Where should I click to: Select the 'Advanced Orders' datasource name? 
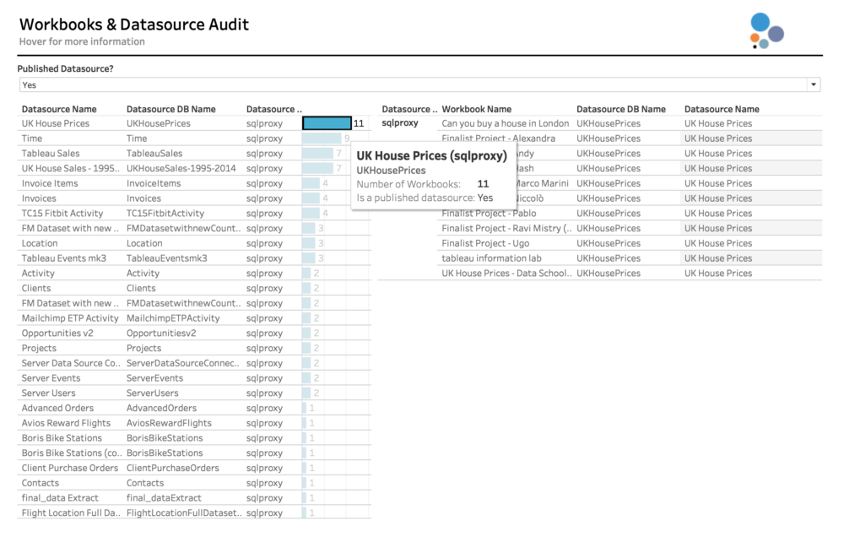[57, 409]
